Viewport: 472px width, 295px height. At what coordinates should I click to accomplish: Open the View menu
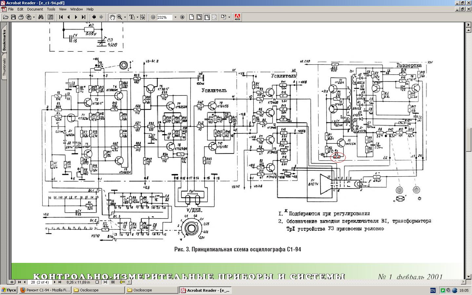pos(63,9)
